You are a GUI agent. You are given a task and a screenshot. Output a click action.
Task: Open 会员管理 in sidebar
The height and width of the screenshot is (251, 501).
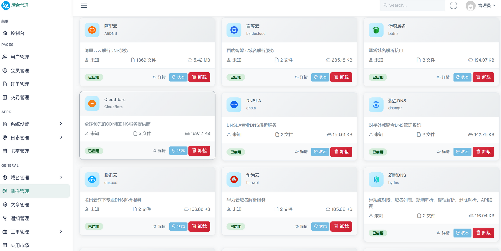[x=35, y=70]
